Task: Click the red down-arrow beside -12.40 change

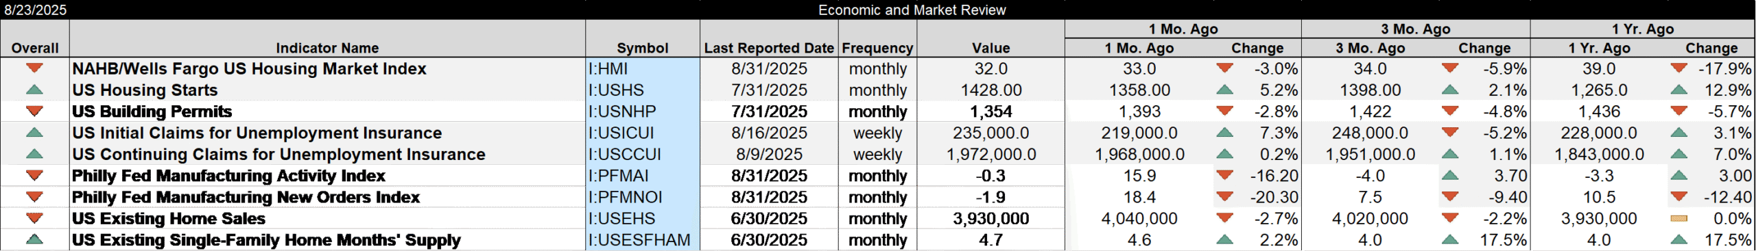Action: click(x=1679, y=197)
